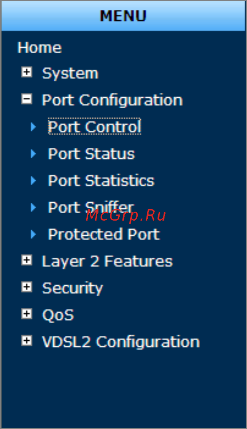Expand Layer 2 Features plus box
This screenshot has height=429, width=247.
(26, 260)
